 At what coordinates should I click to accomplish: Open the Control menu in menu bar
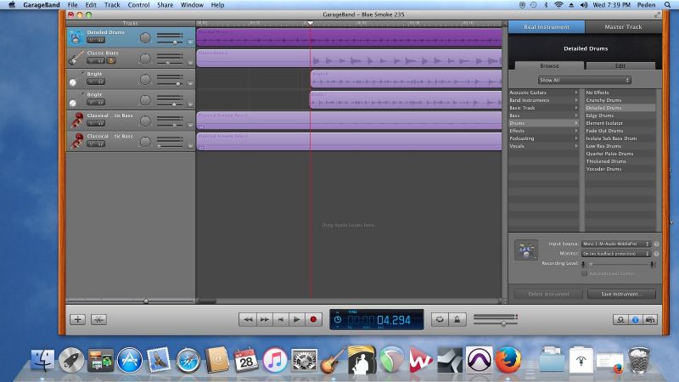click(138, 5)
